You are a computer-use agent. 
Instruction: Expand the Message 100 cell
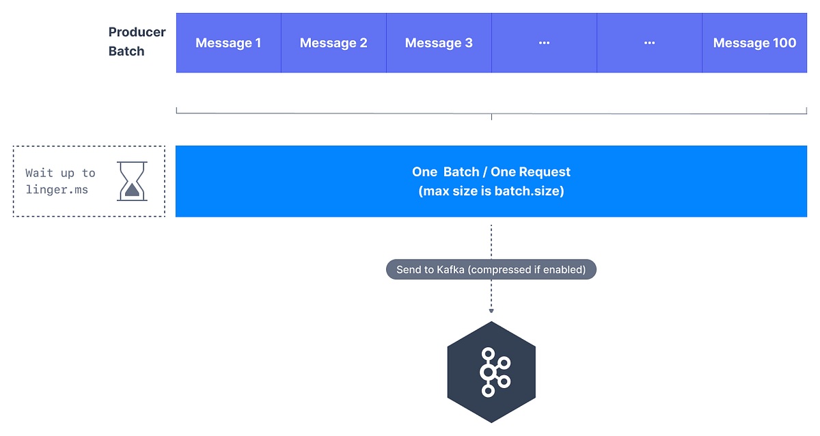tap(754, 42)
